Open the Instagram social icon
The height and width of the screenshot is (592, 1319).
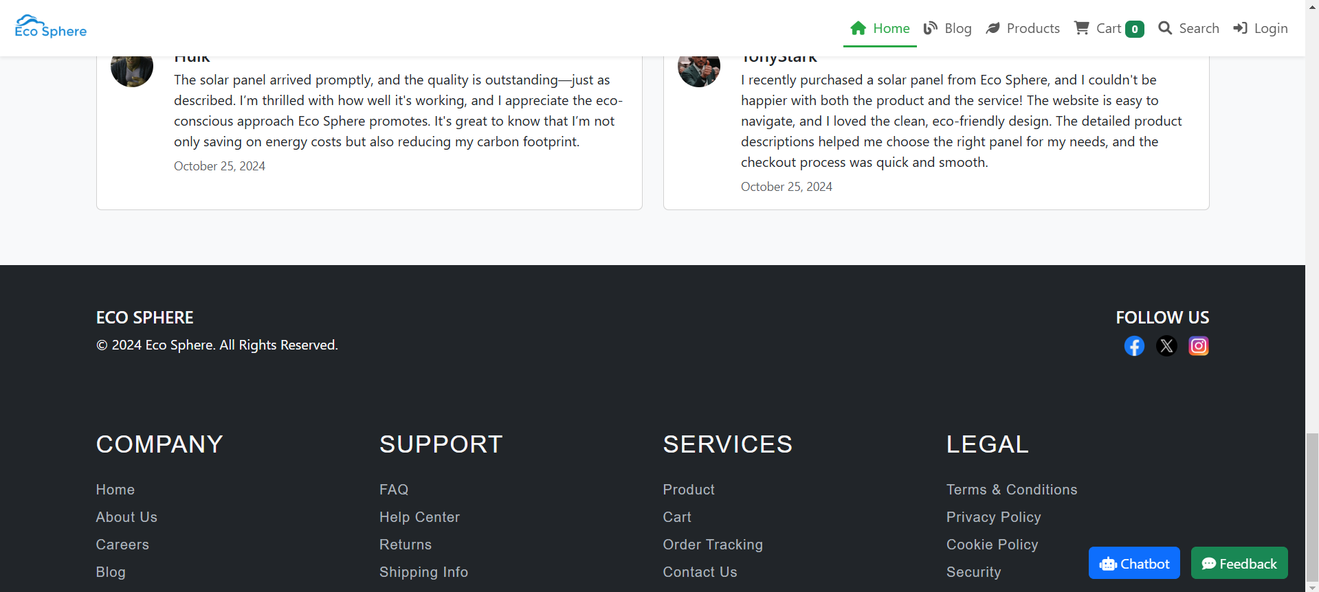pyautogui.click(x=1199, y=346)
